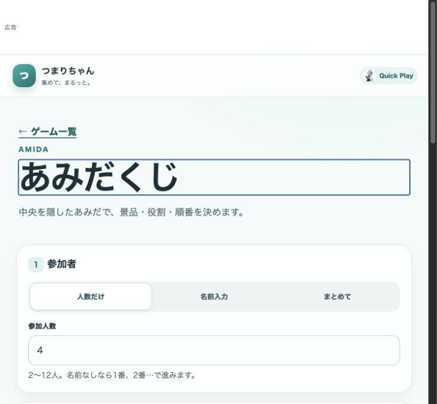This screenshot has width=437, height=404.
Task: Click the step 1 number badge
Action: pos(36,264)
